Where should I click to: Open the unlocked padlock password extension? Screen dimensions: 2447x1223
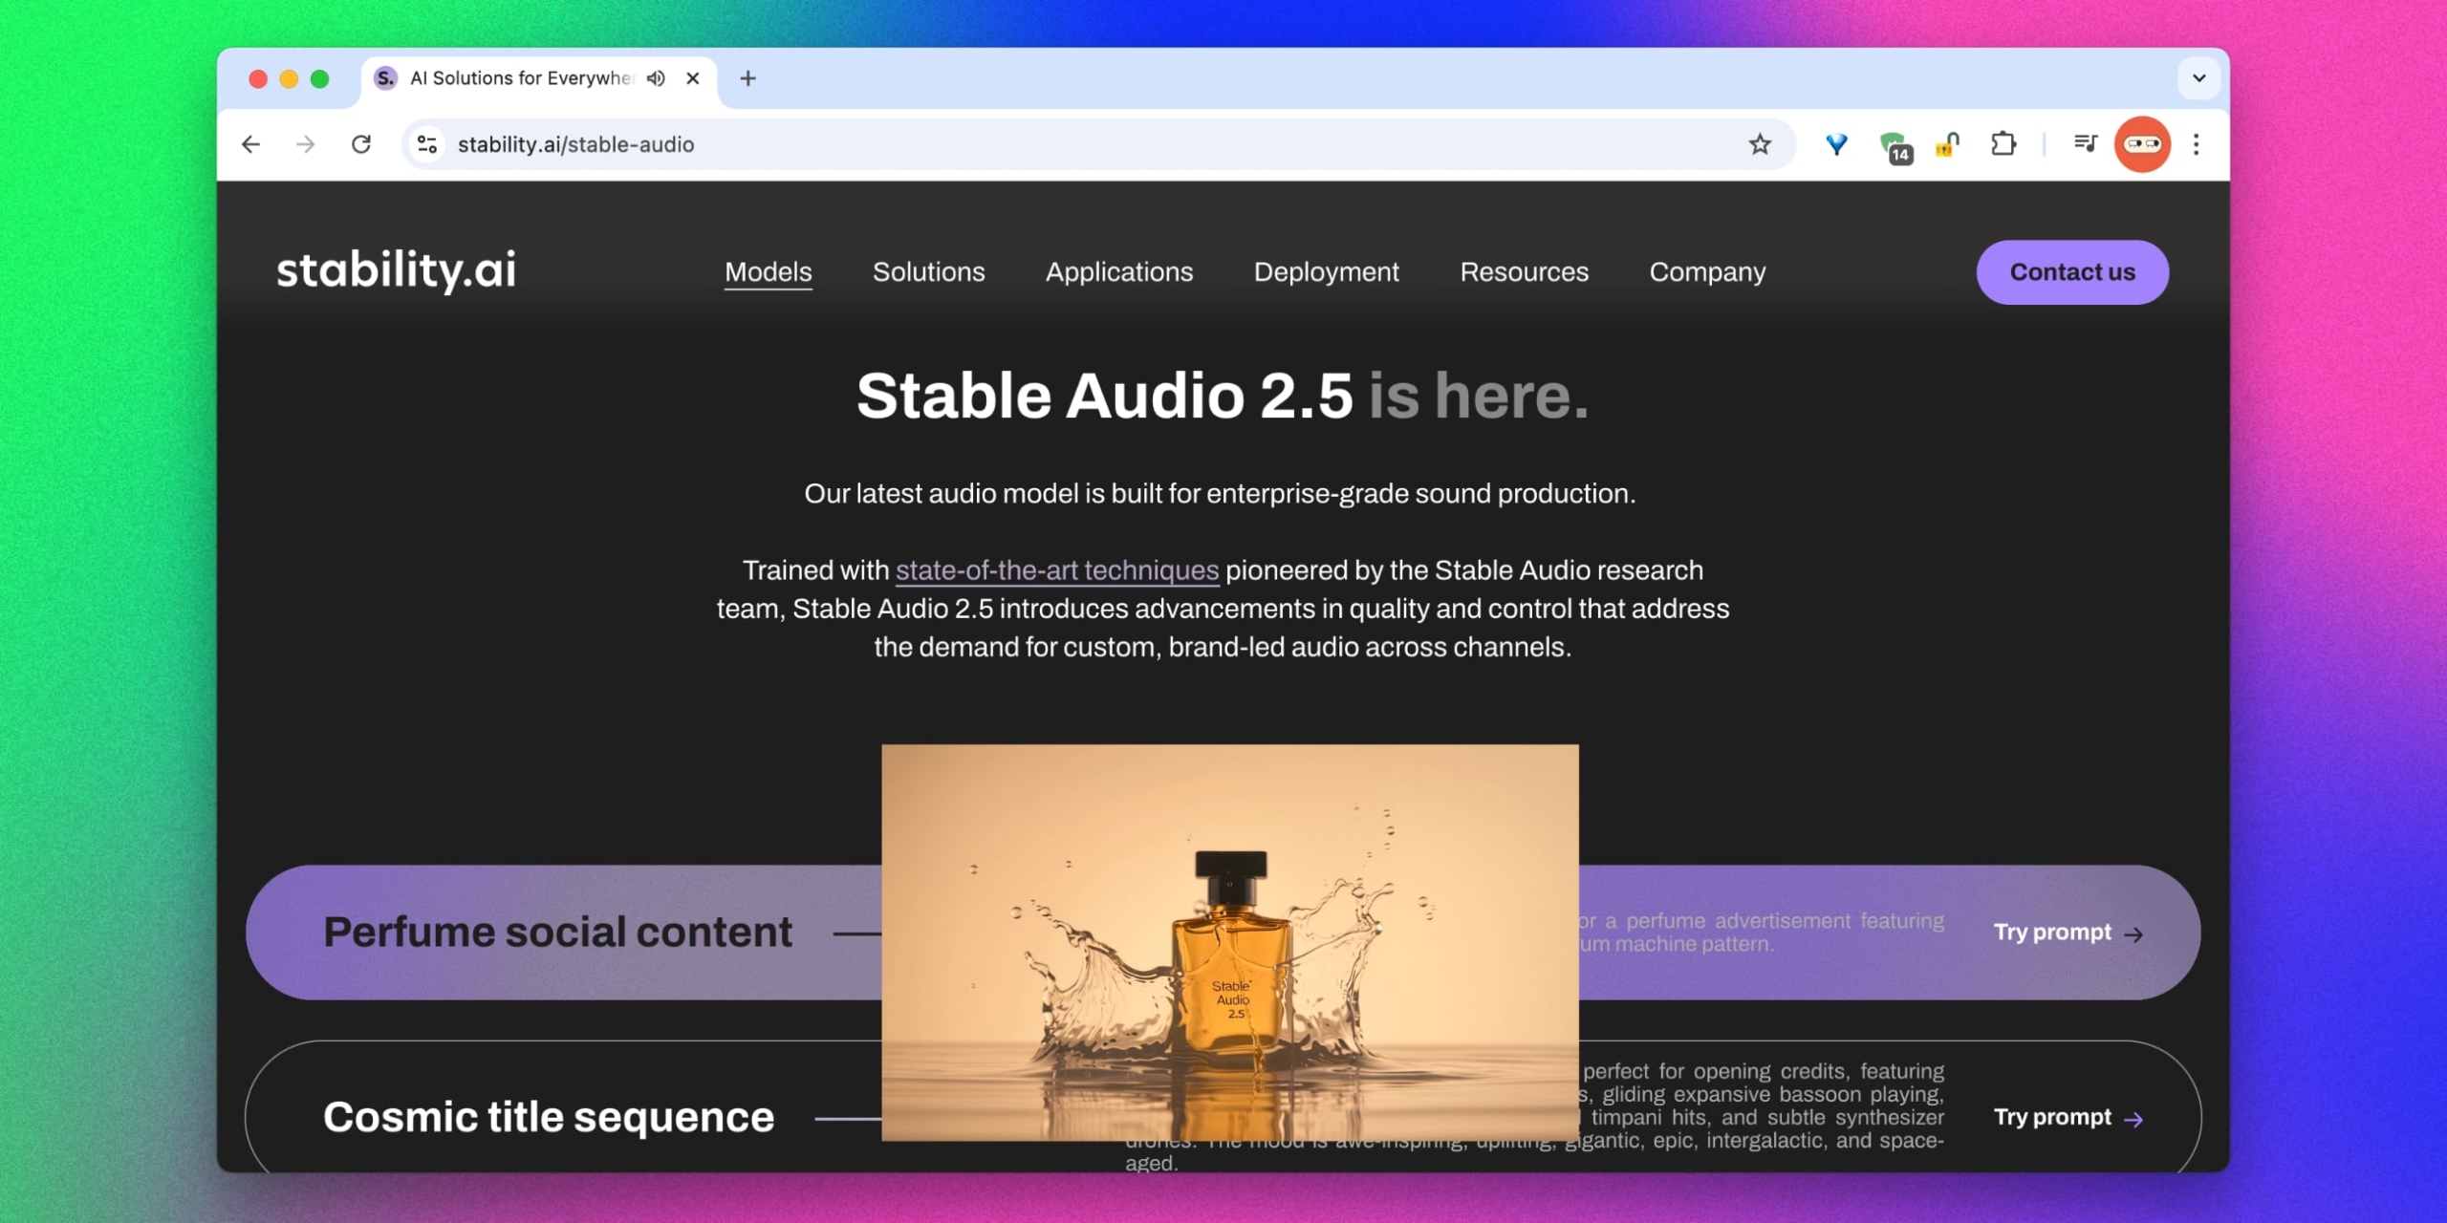pyautogui.click(x=1947, y=144)
